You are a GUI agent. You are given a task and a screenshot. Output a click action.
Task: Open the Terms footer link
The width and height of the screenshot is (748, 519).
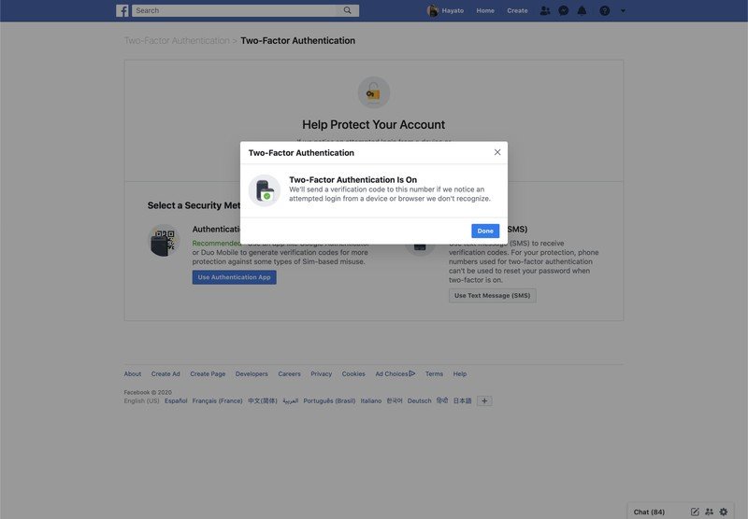pos(434,373)
